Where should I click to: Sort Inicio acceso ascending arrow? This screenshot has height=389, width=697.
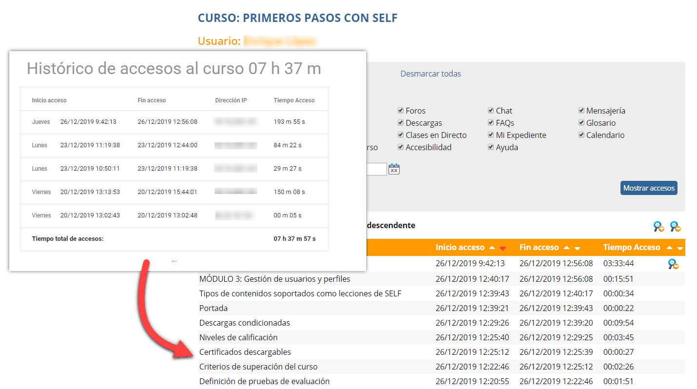click(492, 248)
